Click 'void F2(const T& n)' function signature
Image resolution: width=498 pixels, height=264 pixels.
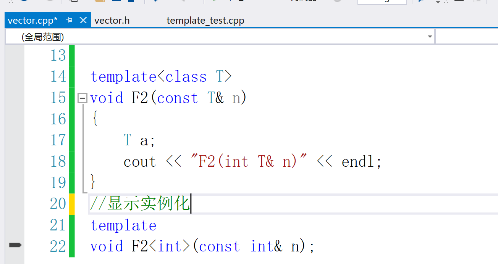[169, 98]
